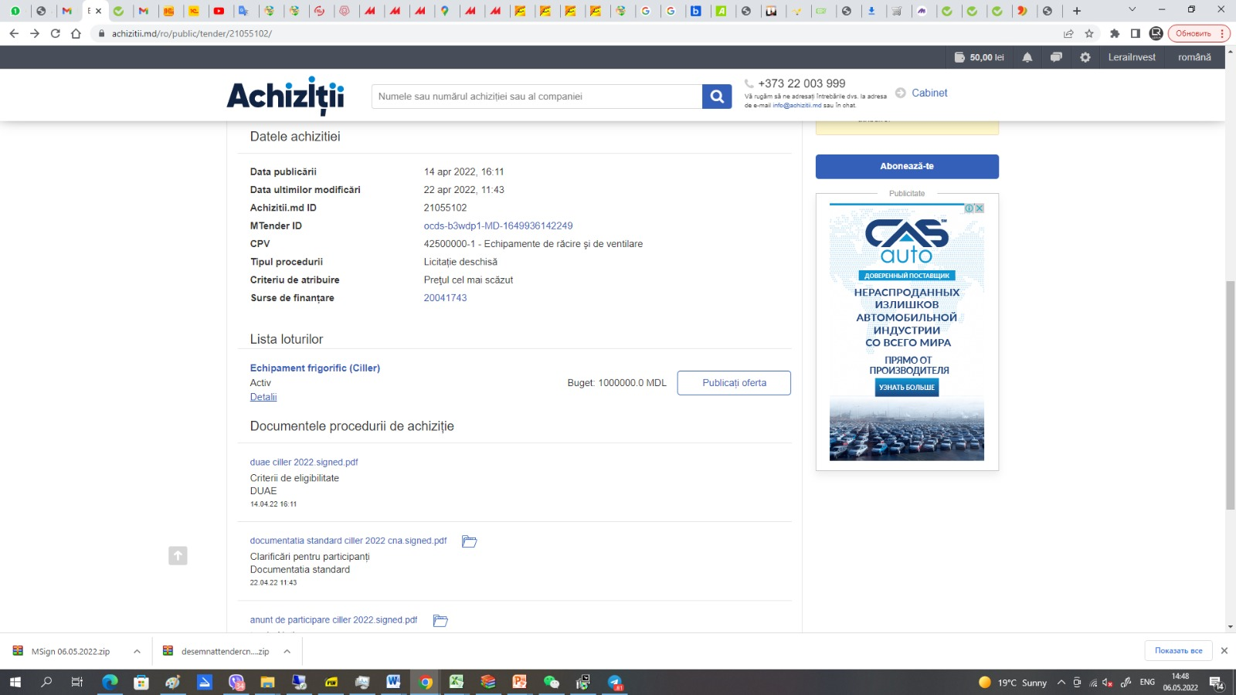Open the language selector română
Screen dimensions: 1236x695
point(1194,57)
